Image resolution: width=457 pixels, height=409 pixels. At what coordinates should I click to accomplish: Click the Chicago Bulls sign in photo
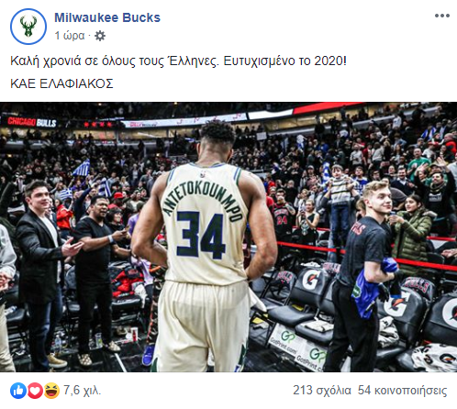click(32, 122)
